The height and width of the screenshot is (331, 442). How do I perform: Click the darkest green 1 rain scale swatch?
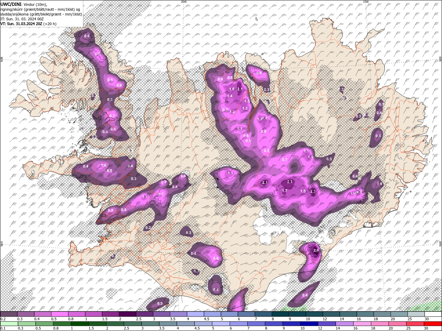click(80, 324)
